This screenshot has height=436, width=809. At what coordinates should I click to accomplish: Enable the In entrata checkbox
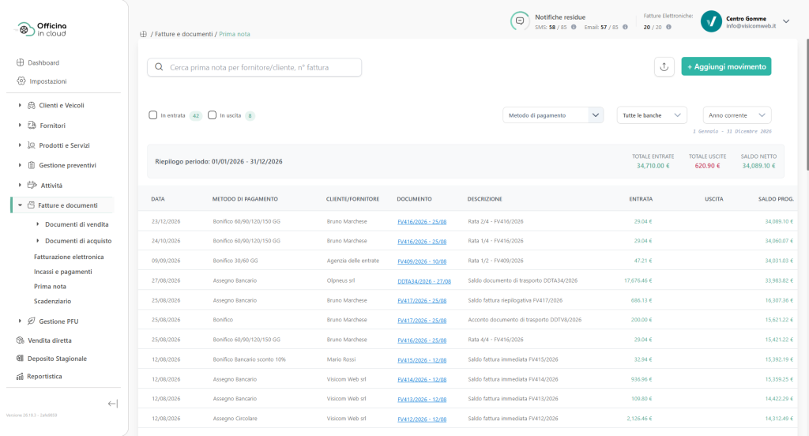[152, 115]
